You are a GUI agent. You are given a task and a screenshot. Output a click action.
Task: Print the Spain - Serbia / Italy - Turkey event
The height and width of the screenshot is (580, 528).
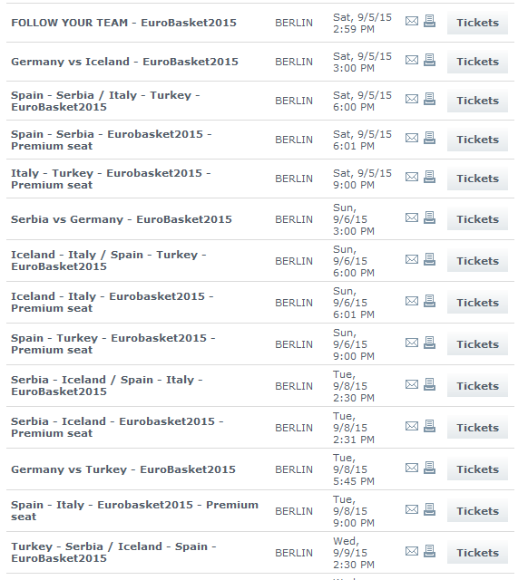(429, 99)
